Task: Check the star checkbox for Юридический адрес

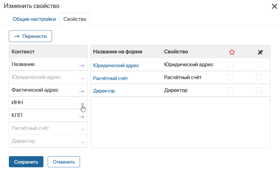Action: tap(230, 65)
